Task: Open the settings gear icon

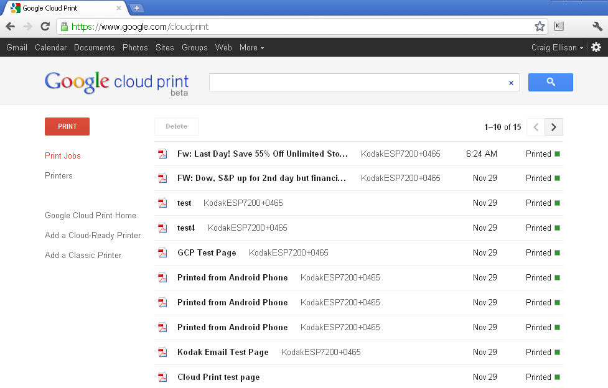Action: (x=596, y=47)
